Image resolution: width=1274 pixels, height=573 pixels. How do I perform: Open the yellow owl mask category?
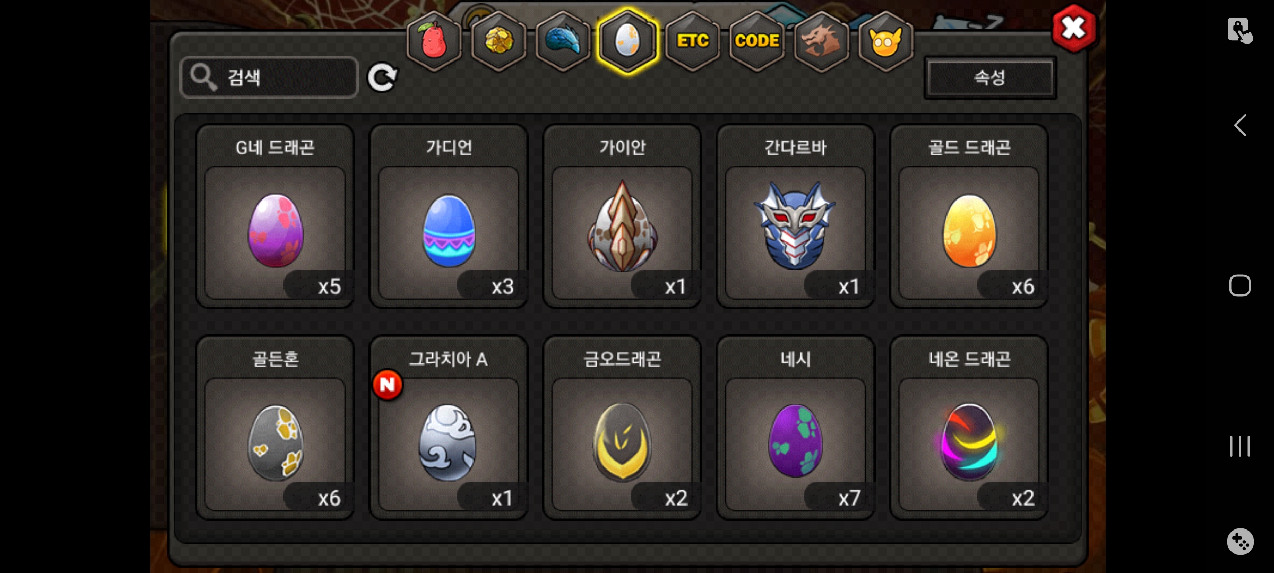click(x=885, y=41)
